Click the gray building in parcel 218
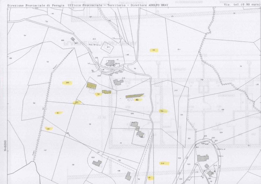This screenshot has width=261, height=184. 118,82
